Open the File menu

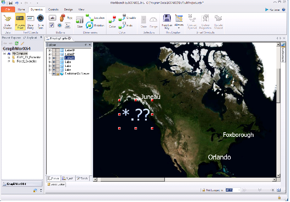click(8, 9)
